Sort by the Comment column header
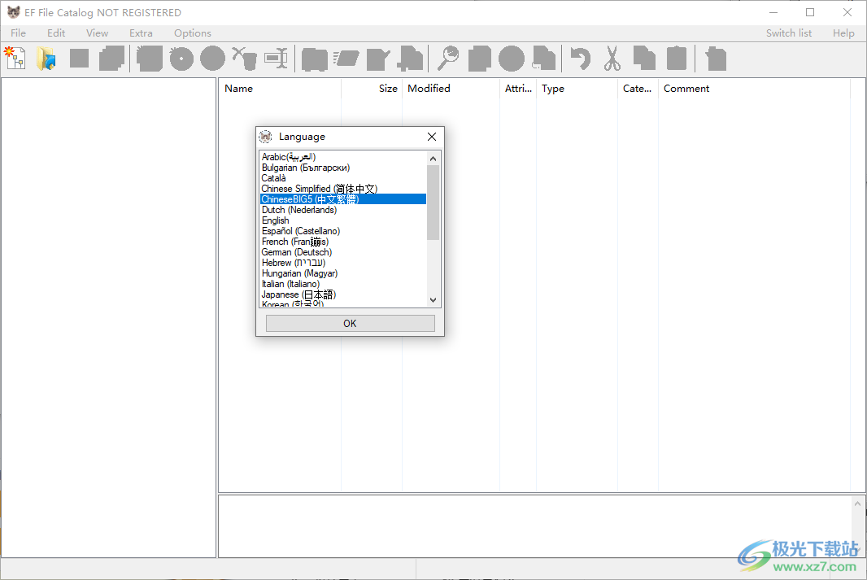 coord(754,89)
